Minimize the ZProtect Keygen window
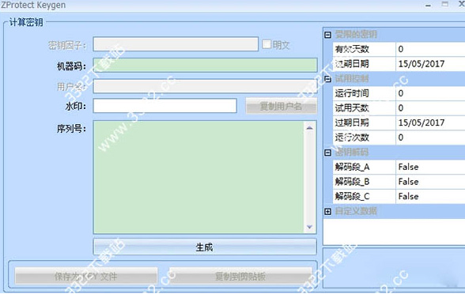This screenshot has width=465, height=294. coord(428,5)
